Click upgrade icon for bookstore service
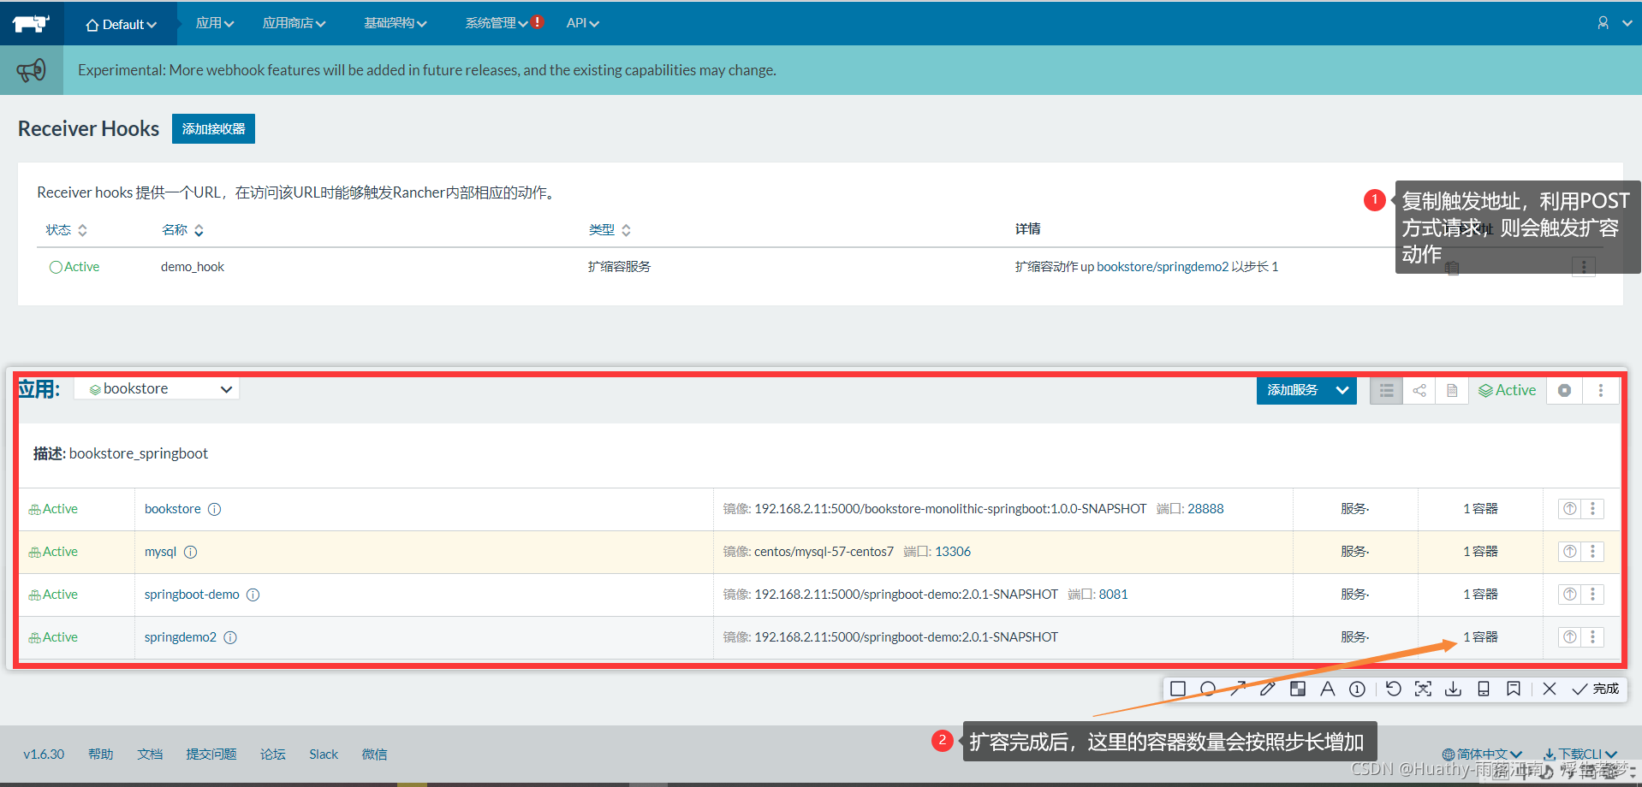The image size is (1642, 787). 1570,508
